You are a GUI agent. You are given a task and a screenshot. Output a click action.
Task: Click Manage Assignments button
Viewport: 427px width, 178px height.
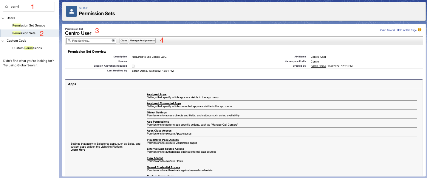[142, 41]
